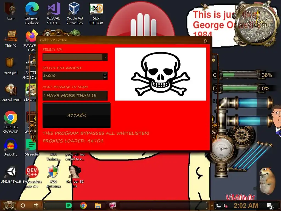This screenshot has height=211, width=281.
Task: Open the Cortana circle search button
Action: [23, 206]
